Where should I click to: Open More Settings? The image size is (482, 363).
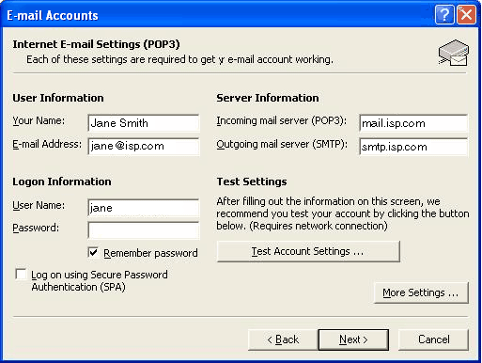(421, 292)
